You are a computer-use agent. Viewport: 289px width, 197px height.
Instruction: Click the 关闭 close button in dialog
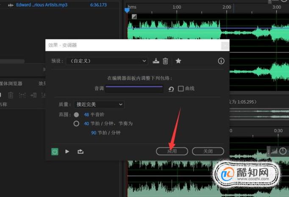click(208, 151)
